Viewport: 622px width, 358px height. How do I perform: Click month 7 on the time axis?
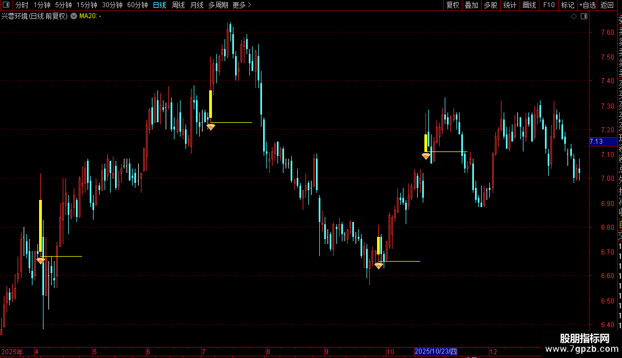click(204, 351)
